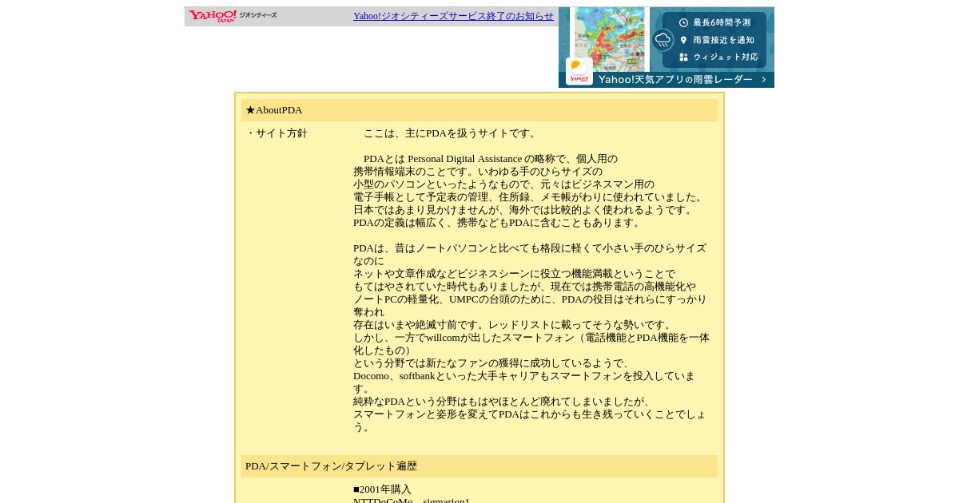Viewport: 959px width, 503px height.
Task: Select the ・サイト方針 row label
Action: (x=277, y=133)
